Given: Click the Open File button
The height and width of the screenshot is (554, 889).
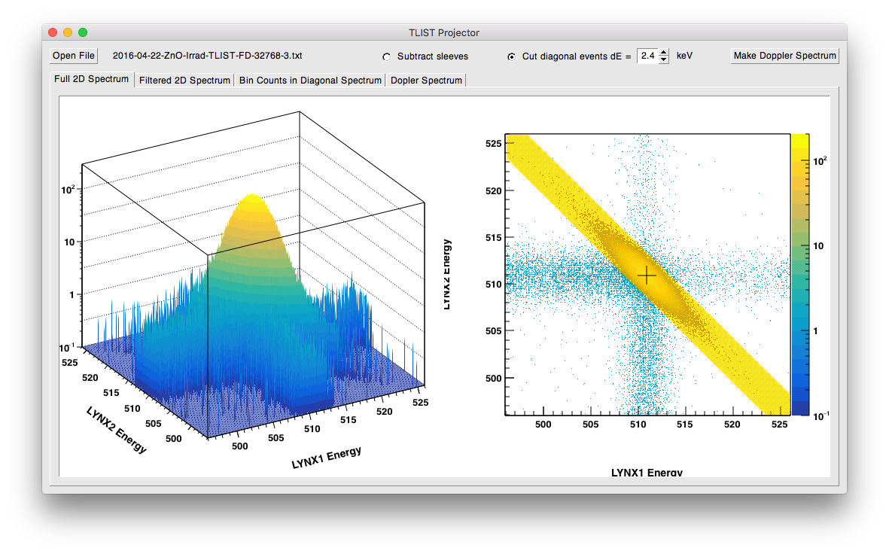Looking at the screenshot, I should (74, 56).
